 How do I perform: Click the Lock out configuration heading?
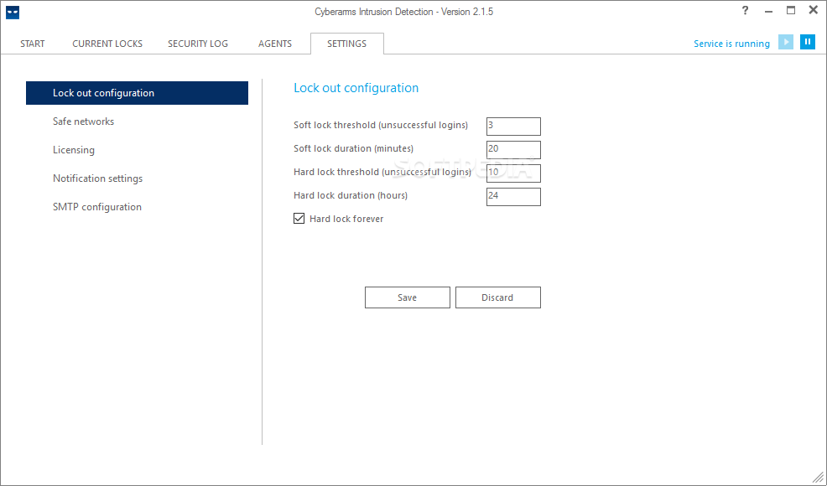click(356, 88)
